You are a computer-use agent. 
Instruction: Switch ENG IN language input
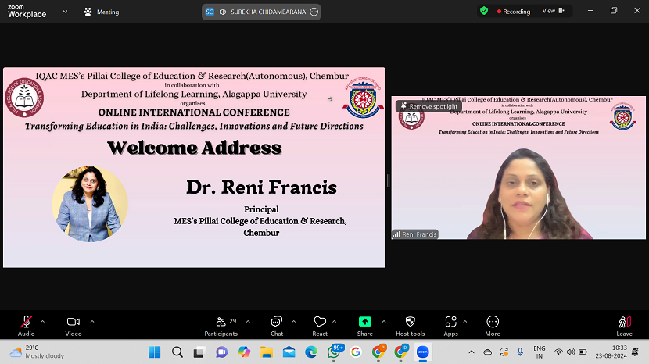click(540, 352)
